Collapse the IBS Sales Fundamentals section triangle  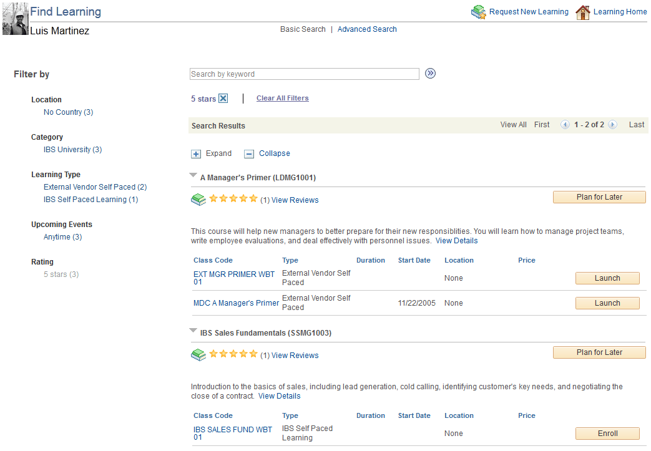coord(193,331)
